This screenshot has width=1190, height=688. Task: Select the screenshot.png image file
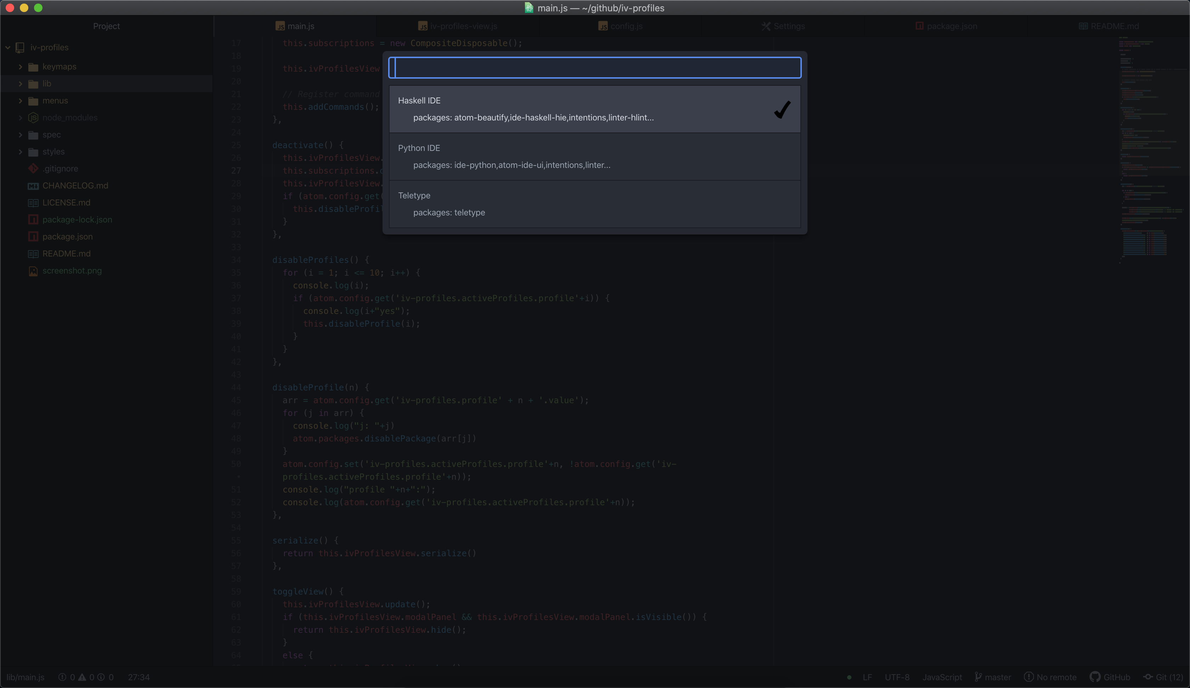72,271
